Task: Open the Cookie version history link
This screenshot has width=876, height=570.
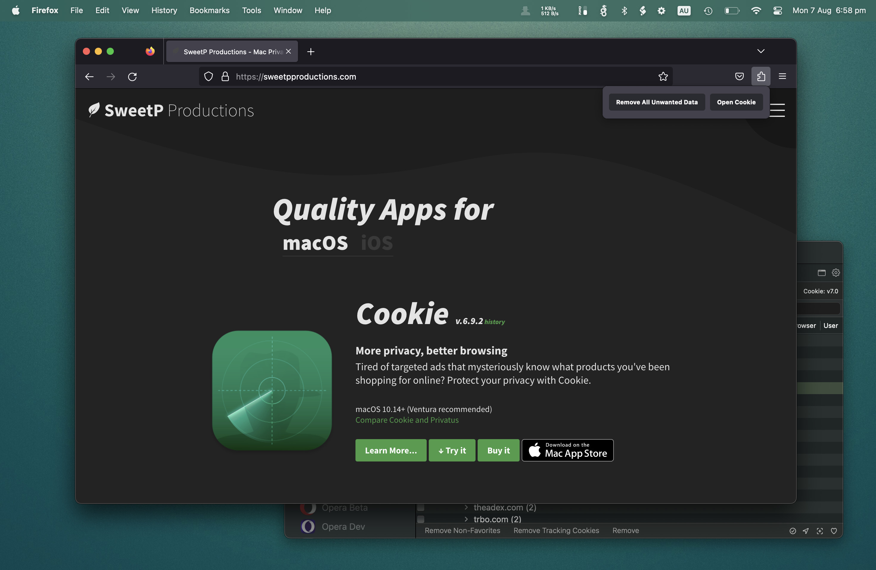Action: (x=494, y=321)
